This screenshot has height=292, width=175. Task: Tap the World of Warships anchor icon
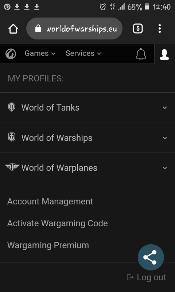[12, 137]
